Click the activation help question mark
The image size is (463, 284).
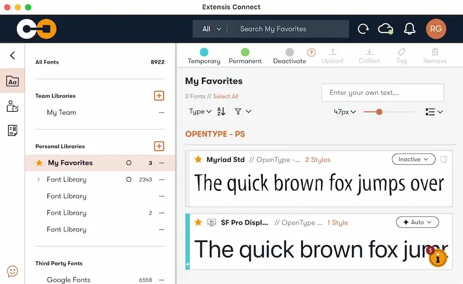click(311, 53)
